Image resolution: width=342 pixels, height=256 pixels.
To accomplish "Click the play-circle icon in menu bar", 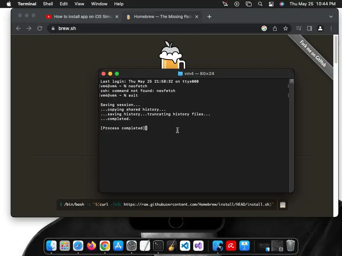I will [x=237, y=4].
